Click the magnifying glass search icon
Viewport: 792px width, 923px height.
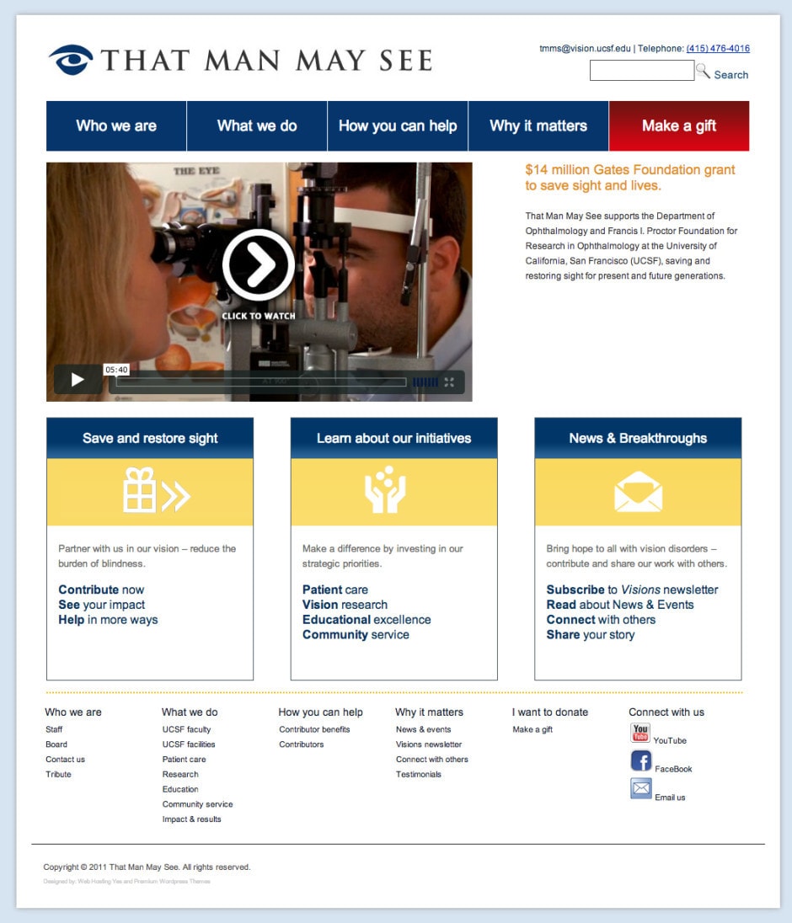[703, 72]
